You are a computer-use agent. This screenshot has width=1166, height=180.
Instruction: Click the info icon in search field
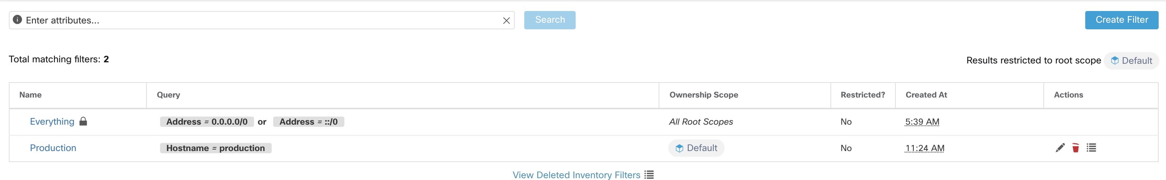[x=17, y=19]
